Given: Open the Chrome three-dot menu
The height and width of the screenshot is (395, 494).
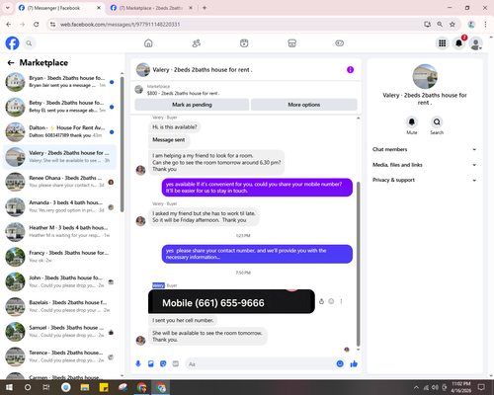Looking at the screenshot, I should point(485,24).
